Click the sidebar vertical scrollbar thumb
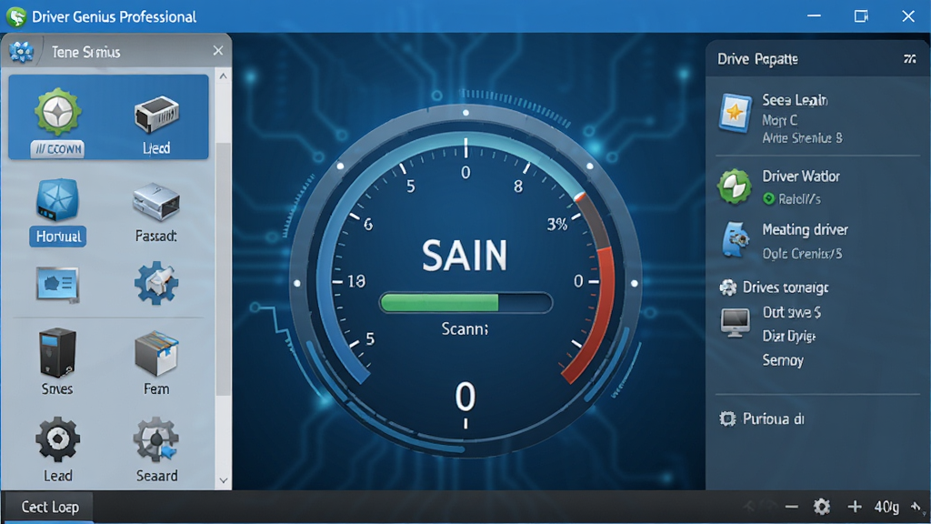The width and height of the screenshot is (931, 524). coord(224,268)
